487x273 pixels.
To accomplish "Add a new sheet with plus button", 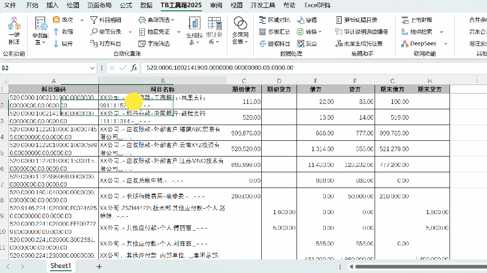I will click(99, 267).
